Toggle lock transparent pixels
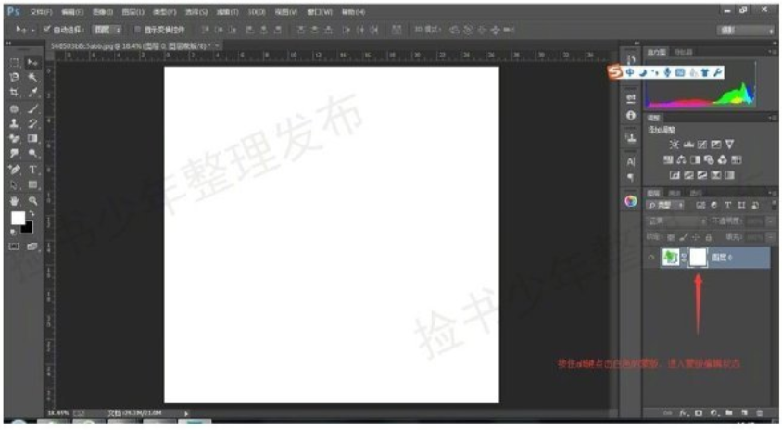 click(x=672, y=237)
